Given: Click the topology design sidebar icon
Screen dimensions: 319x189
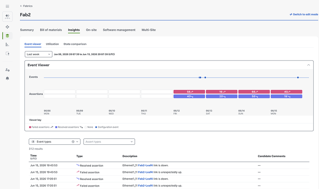Looking at the screenshot, I should [x=7, y=17].
